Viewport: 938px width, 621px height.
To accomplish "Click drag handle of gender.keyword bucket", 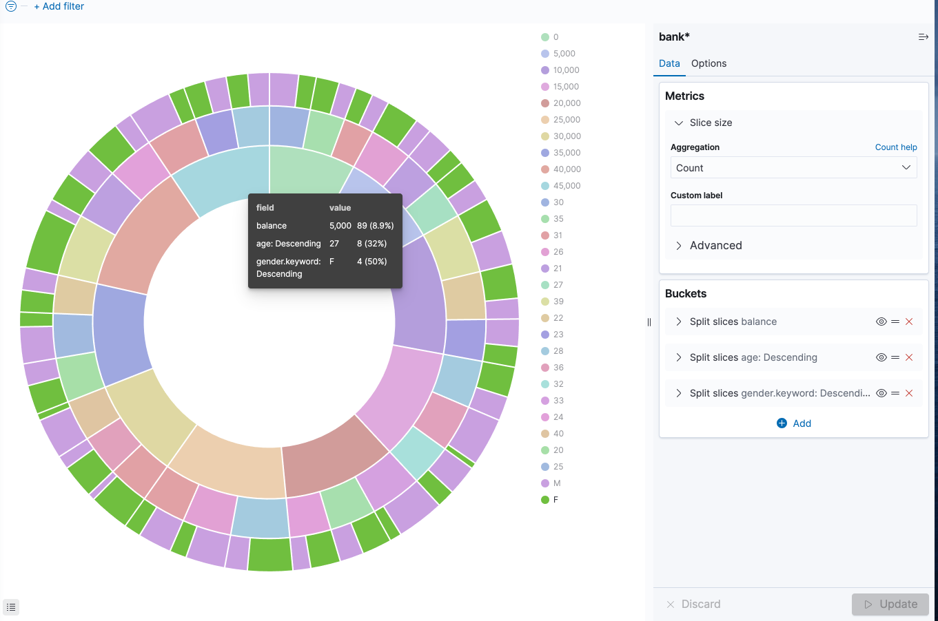I will point(895,393).
